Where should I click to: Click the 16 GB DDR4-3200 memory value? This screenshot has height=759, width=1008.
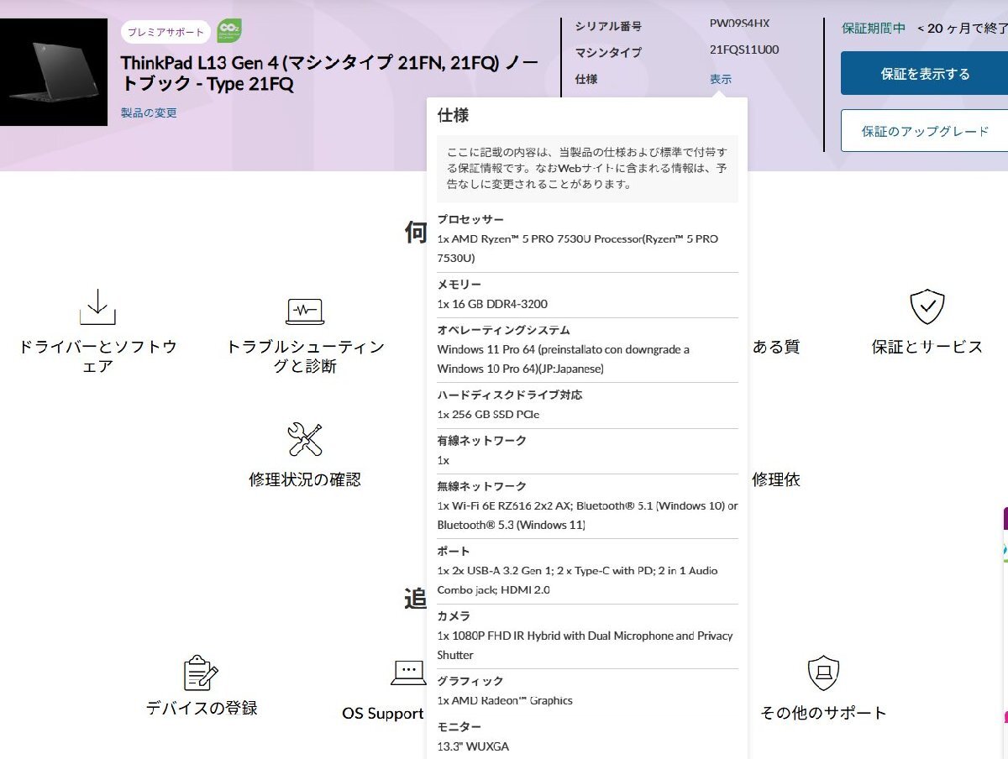tap(492, 304)
